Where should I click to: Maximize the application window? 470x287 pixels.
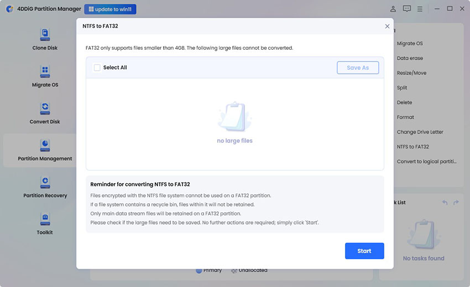[450, 9]
